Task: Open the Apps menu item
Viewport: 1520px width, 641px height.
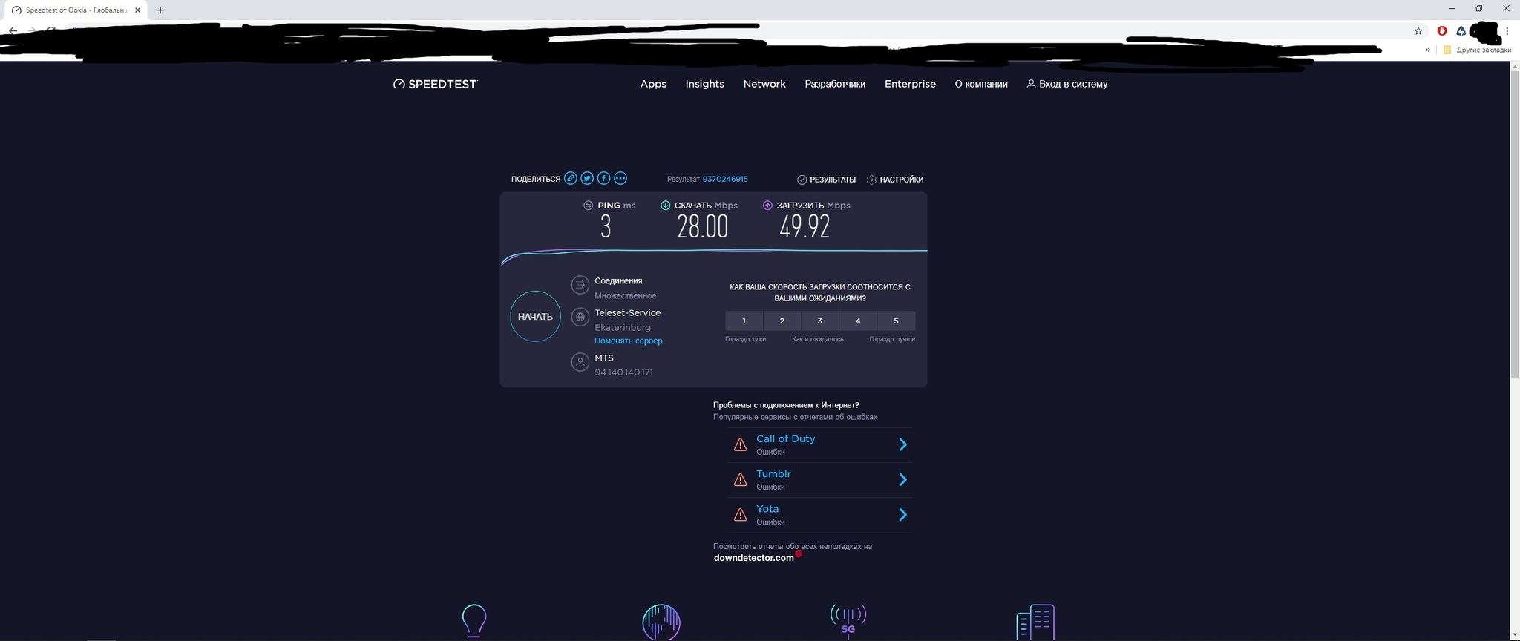Action: coord(653,84)
